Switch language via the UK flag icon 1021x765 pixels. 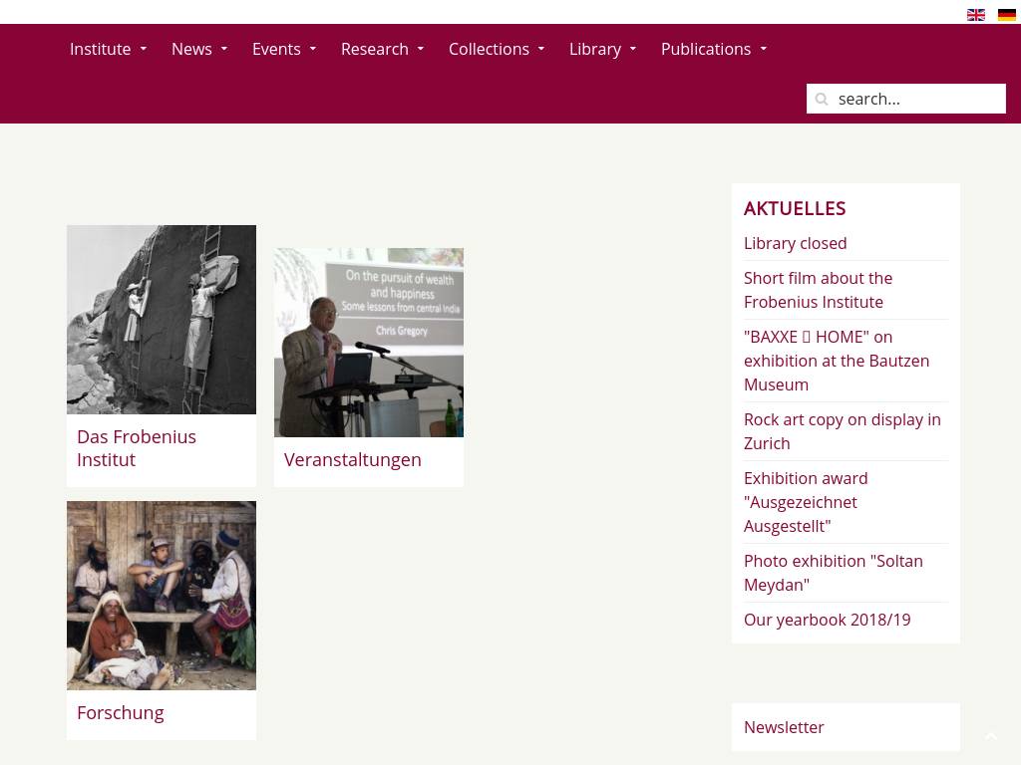(x=975, y=14)
